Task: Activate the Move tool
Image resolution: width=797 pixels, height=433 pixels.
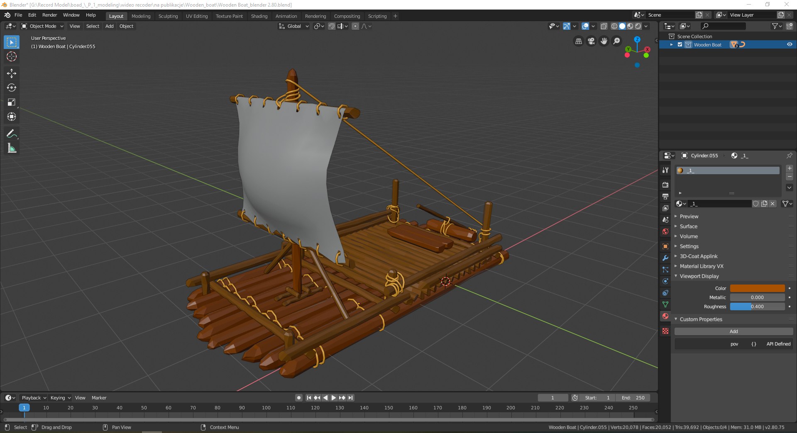Action: [x=12, y=73]
